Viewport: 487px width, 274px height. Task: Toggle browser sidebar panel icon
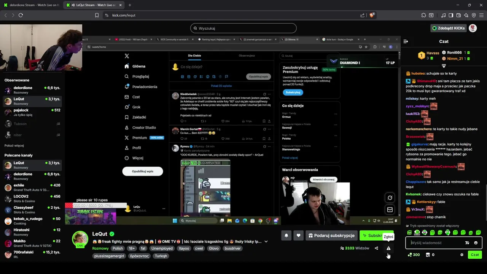pos(451,15)
